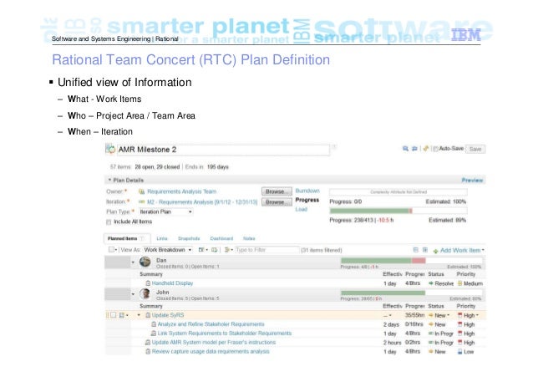Toggle the select-all checkbox before View As
Screen dimensions: 533x377
tap(111, 249)
